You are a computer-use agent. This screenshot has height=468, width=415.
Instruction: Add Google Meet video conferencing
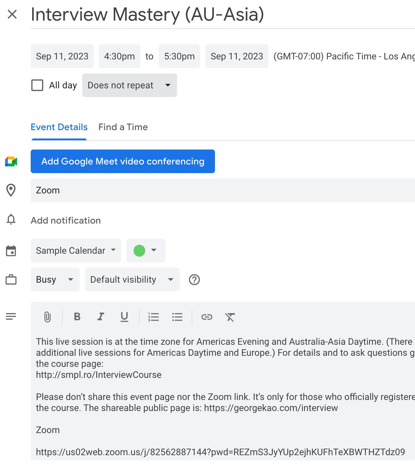123,161
